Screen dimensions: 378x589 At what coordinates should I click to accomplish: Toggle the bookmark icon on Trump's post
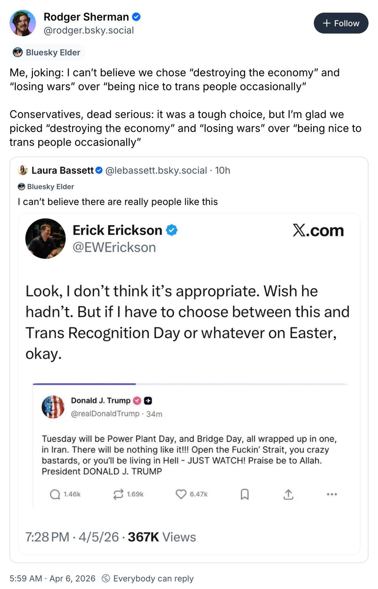click(244, 495)
